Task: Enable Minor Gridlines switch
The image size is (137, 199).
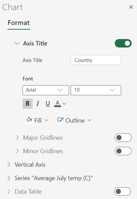Action: [123, 151]
